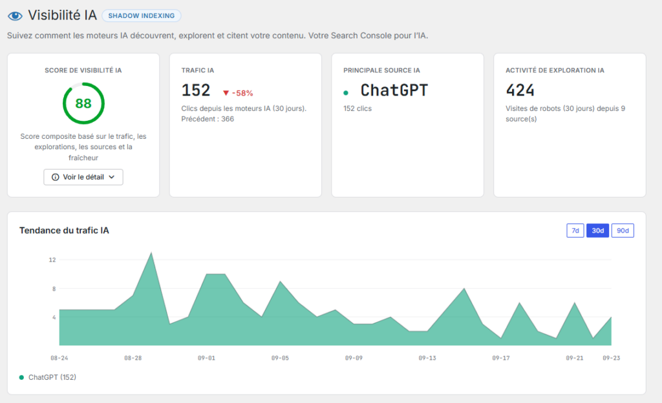662x403 pixels.
Task: Click the info icon in Voir le détail
Action: [x=56, y=177]
